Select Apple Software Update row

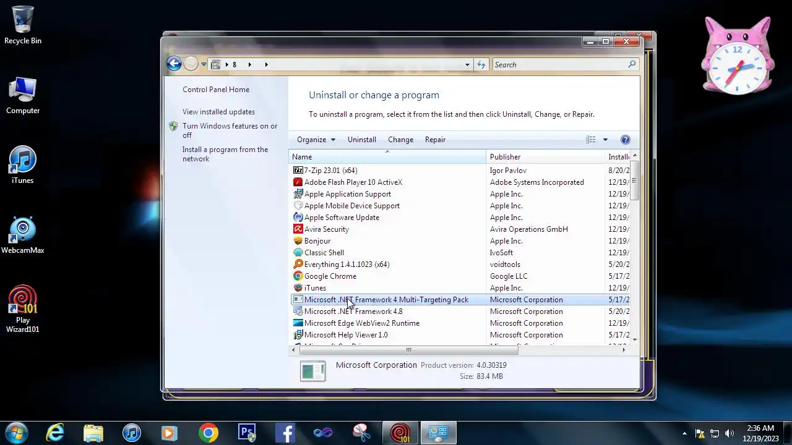click(x=460, y=218)
